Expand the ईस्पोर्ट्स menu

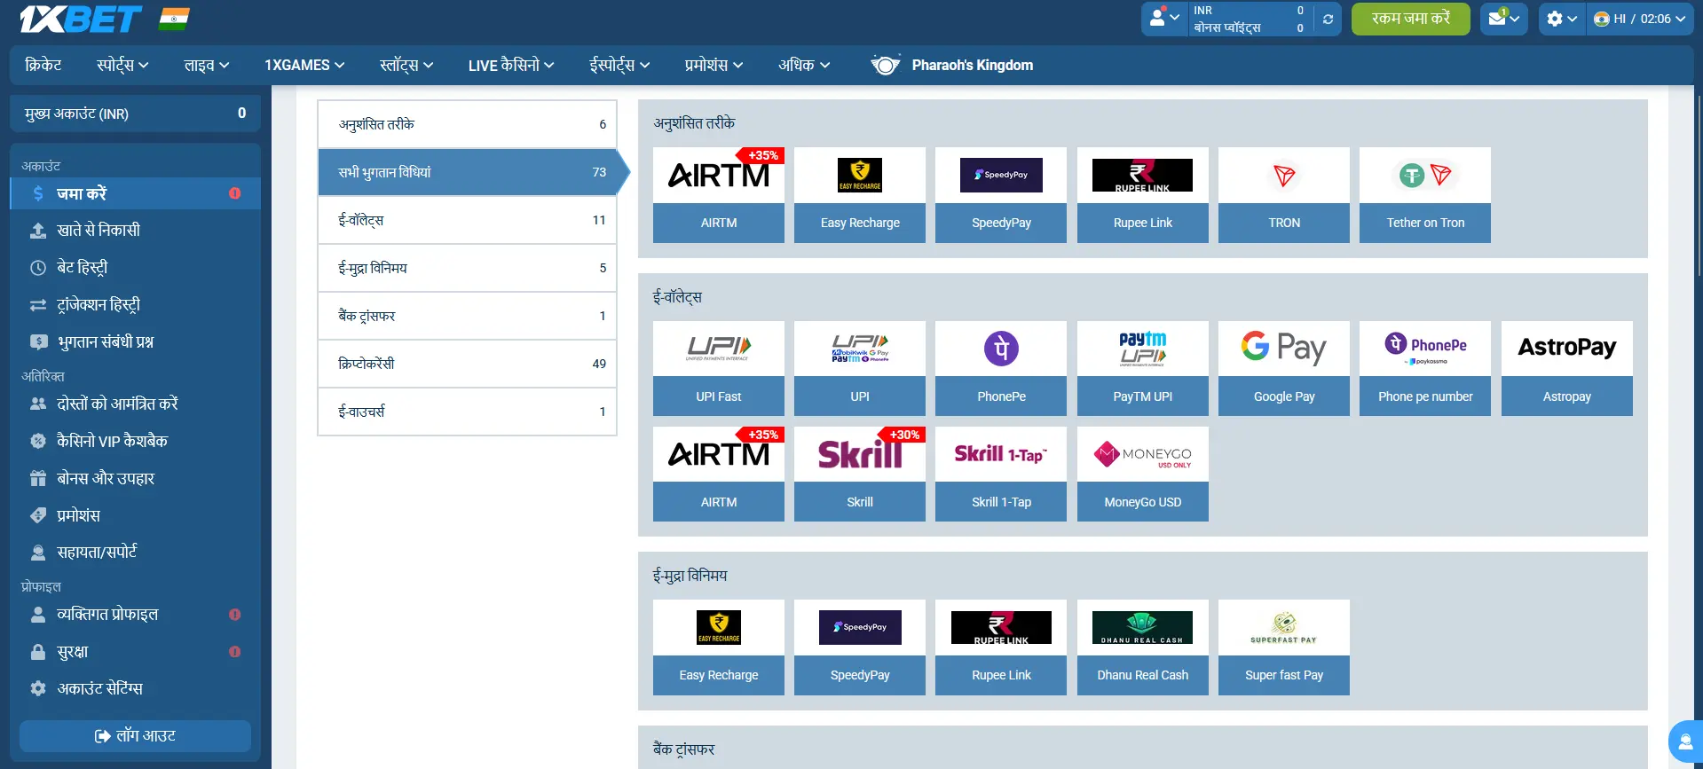[619, 65]
